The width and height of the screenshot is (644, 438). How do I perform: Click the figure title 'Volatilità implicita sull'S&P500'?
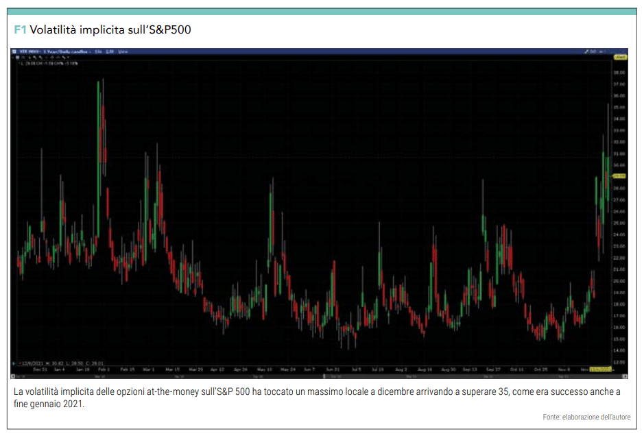[110, 29]
